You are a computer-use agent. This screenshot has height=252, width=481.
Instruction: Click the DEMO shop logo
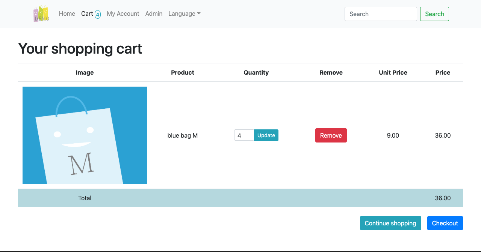coord(41,13)
